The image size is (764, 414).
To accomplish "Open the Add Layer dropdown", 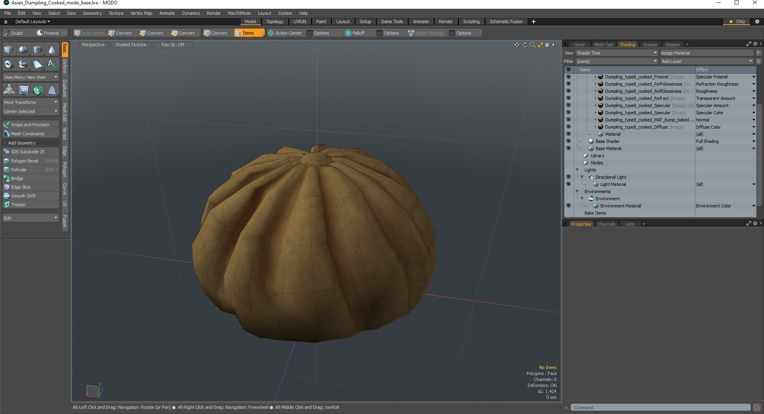I will (x=707, y=61).
